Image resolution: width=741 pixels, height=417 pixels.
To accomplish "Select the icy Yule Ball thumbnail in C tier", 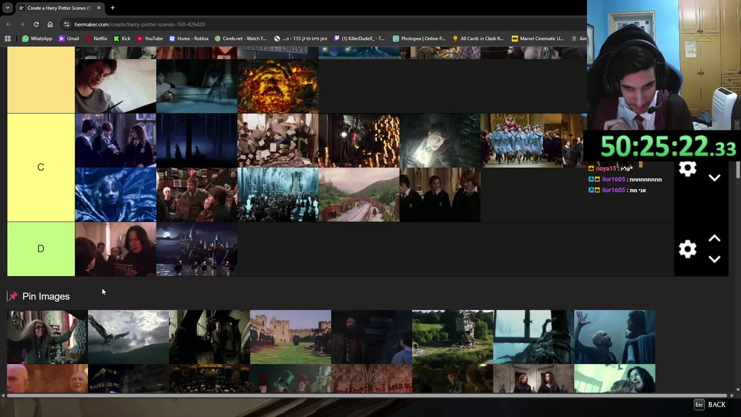I will pos(278,195).
